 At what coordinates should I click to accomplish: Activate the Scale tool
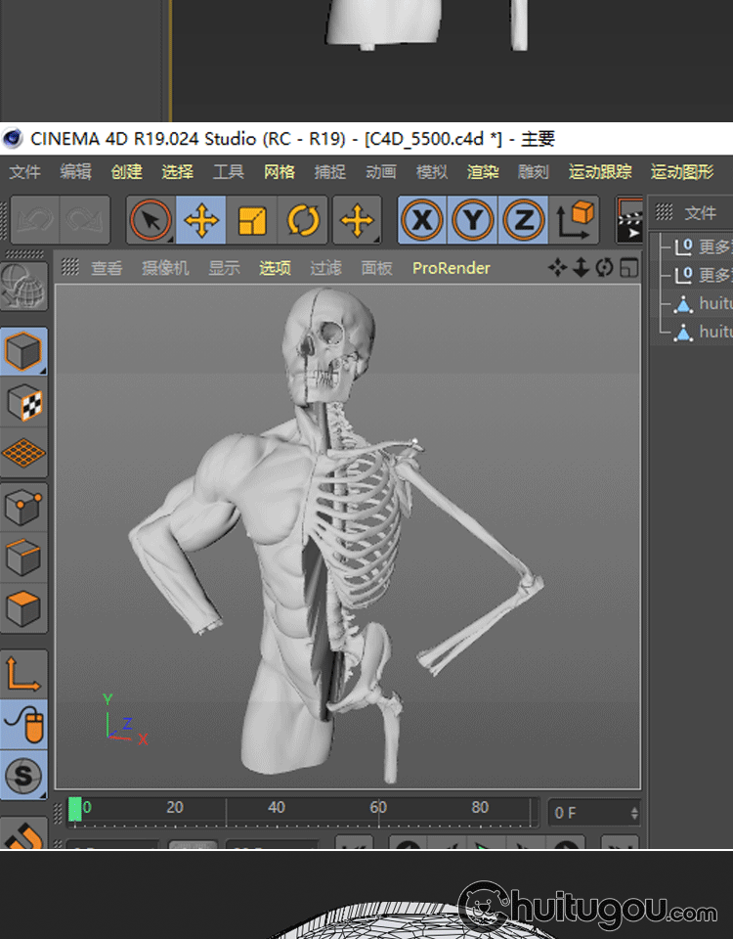pyautogui.click(x=252, y=221)
